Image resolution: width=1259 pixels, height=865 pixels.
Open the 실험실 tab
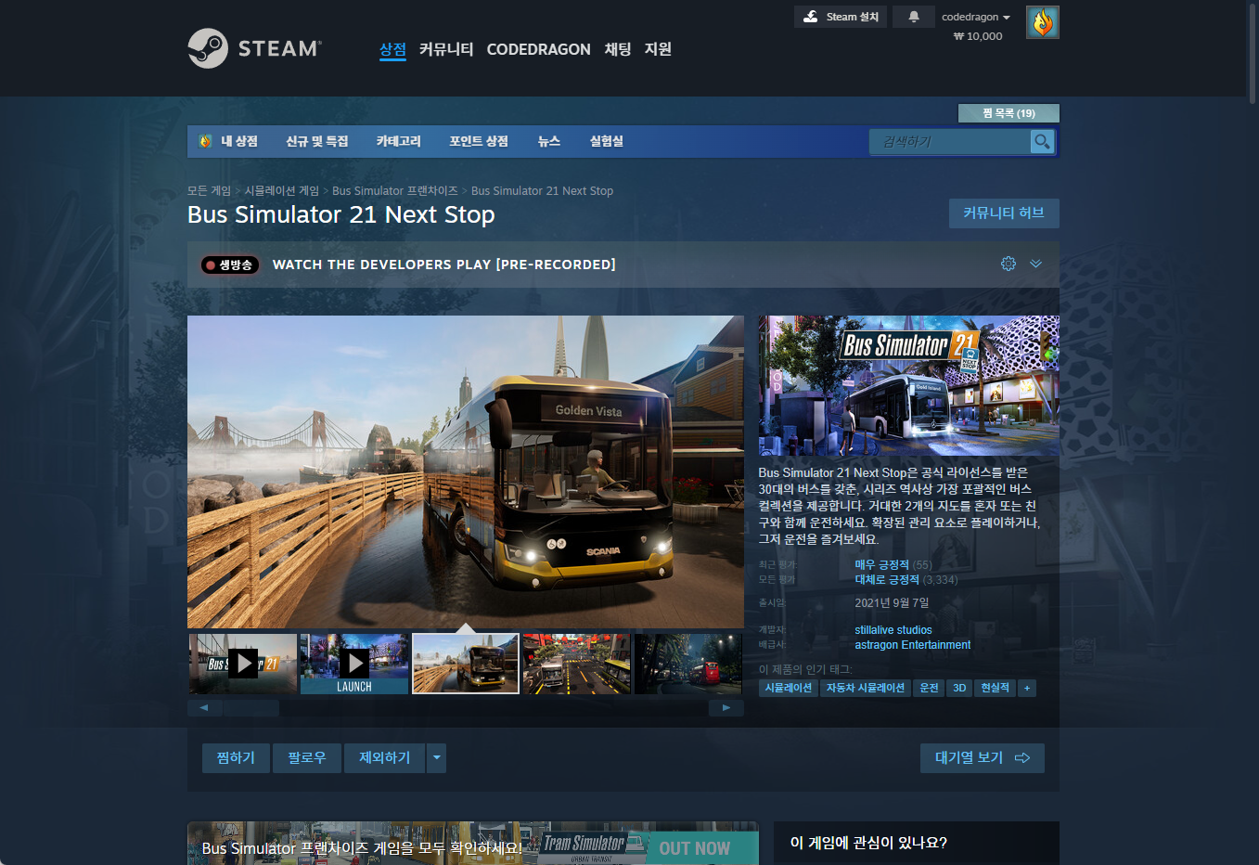pyautogui.click(x=607, y=141)
